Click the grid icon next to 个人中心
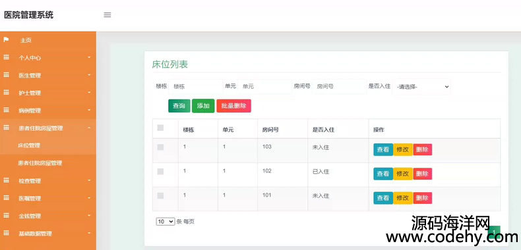Image resolution: width=521 pixels, height=250 pixels. [6, 57]
